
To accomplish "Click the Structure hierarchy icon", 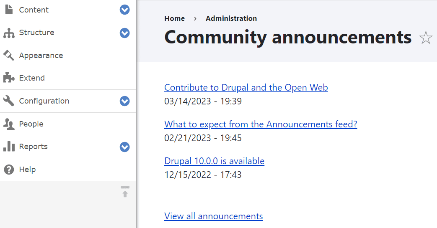I will (9, 33).
